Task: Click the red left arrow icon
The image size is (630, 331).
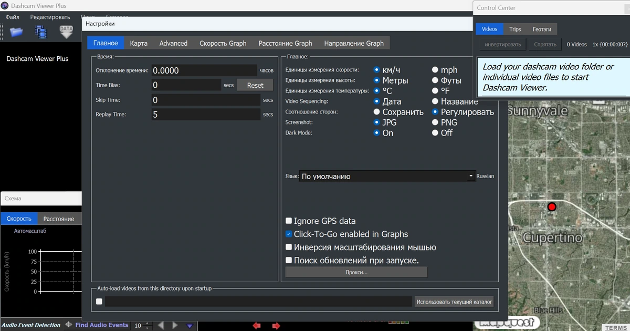Action: pos(257,326)
